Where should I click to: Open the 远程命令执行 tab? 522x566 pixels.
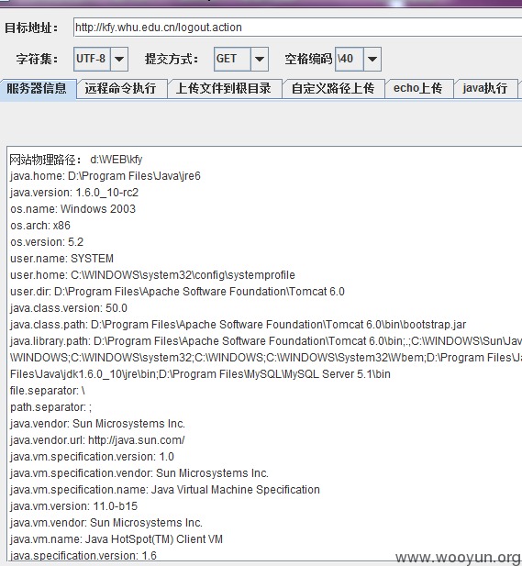[x=121, y=88]
